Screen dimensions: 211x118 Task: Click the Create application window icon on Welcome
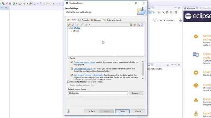(x=196, y=54)
